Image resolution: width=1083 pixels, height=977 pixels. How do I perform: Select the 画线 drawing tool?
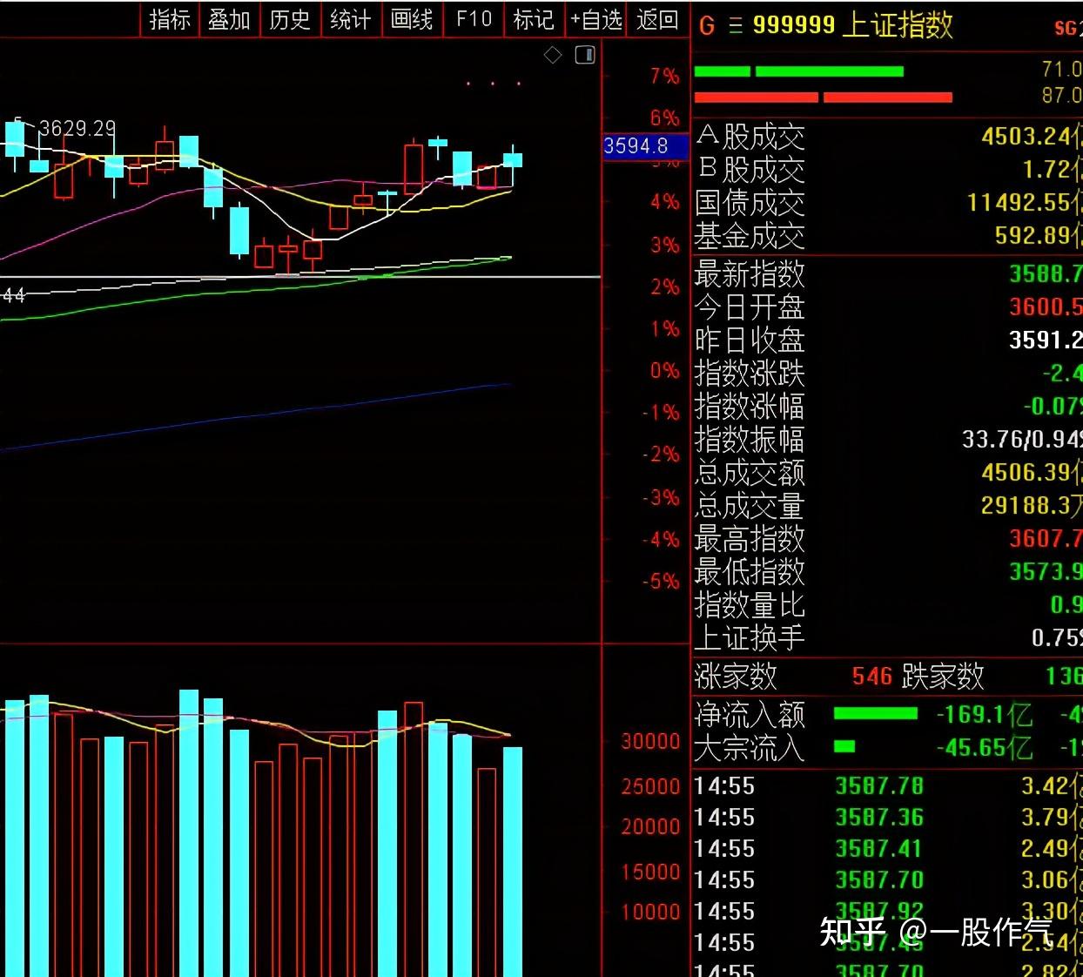coord(412,19)
